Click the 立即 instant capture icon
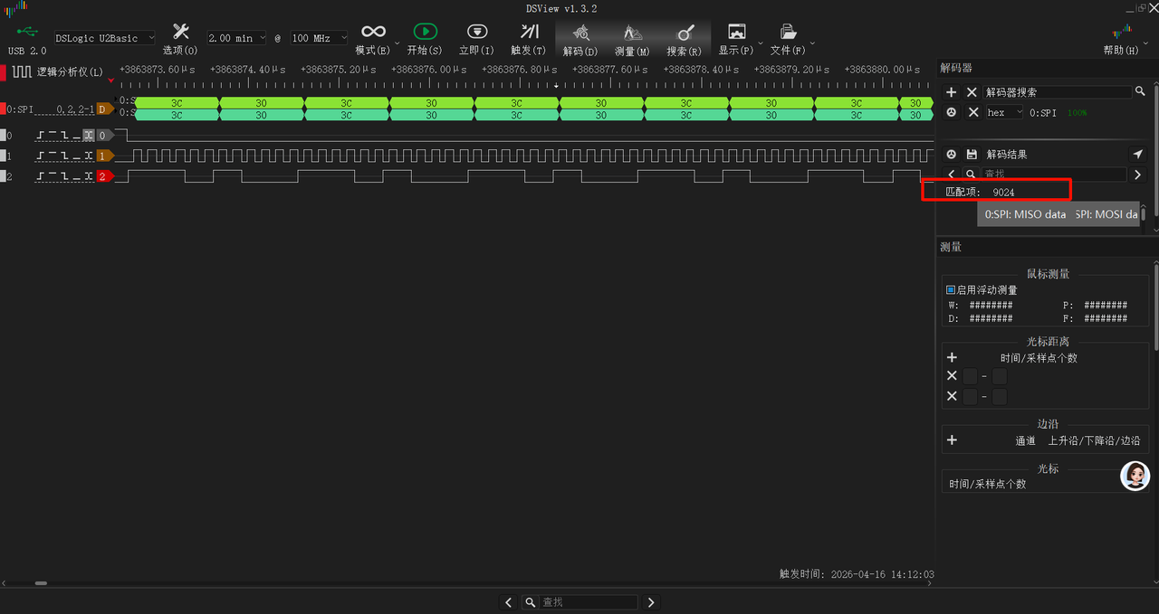The width and height of the screenshot is (1159, 614). pyautogui.click(x=476, y=37)
